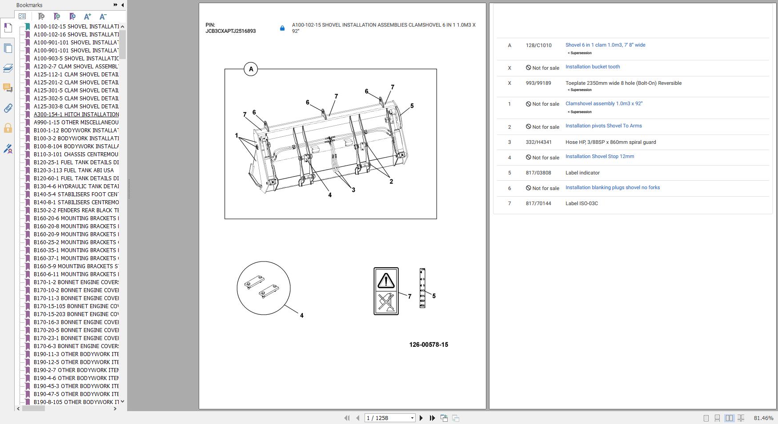The height and width of the screenshot is (424, 778).
Task: Switch to continuous page view
Action: point(717,418)
